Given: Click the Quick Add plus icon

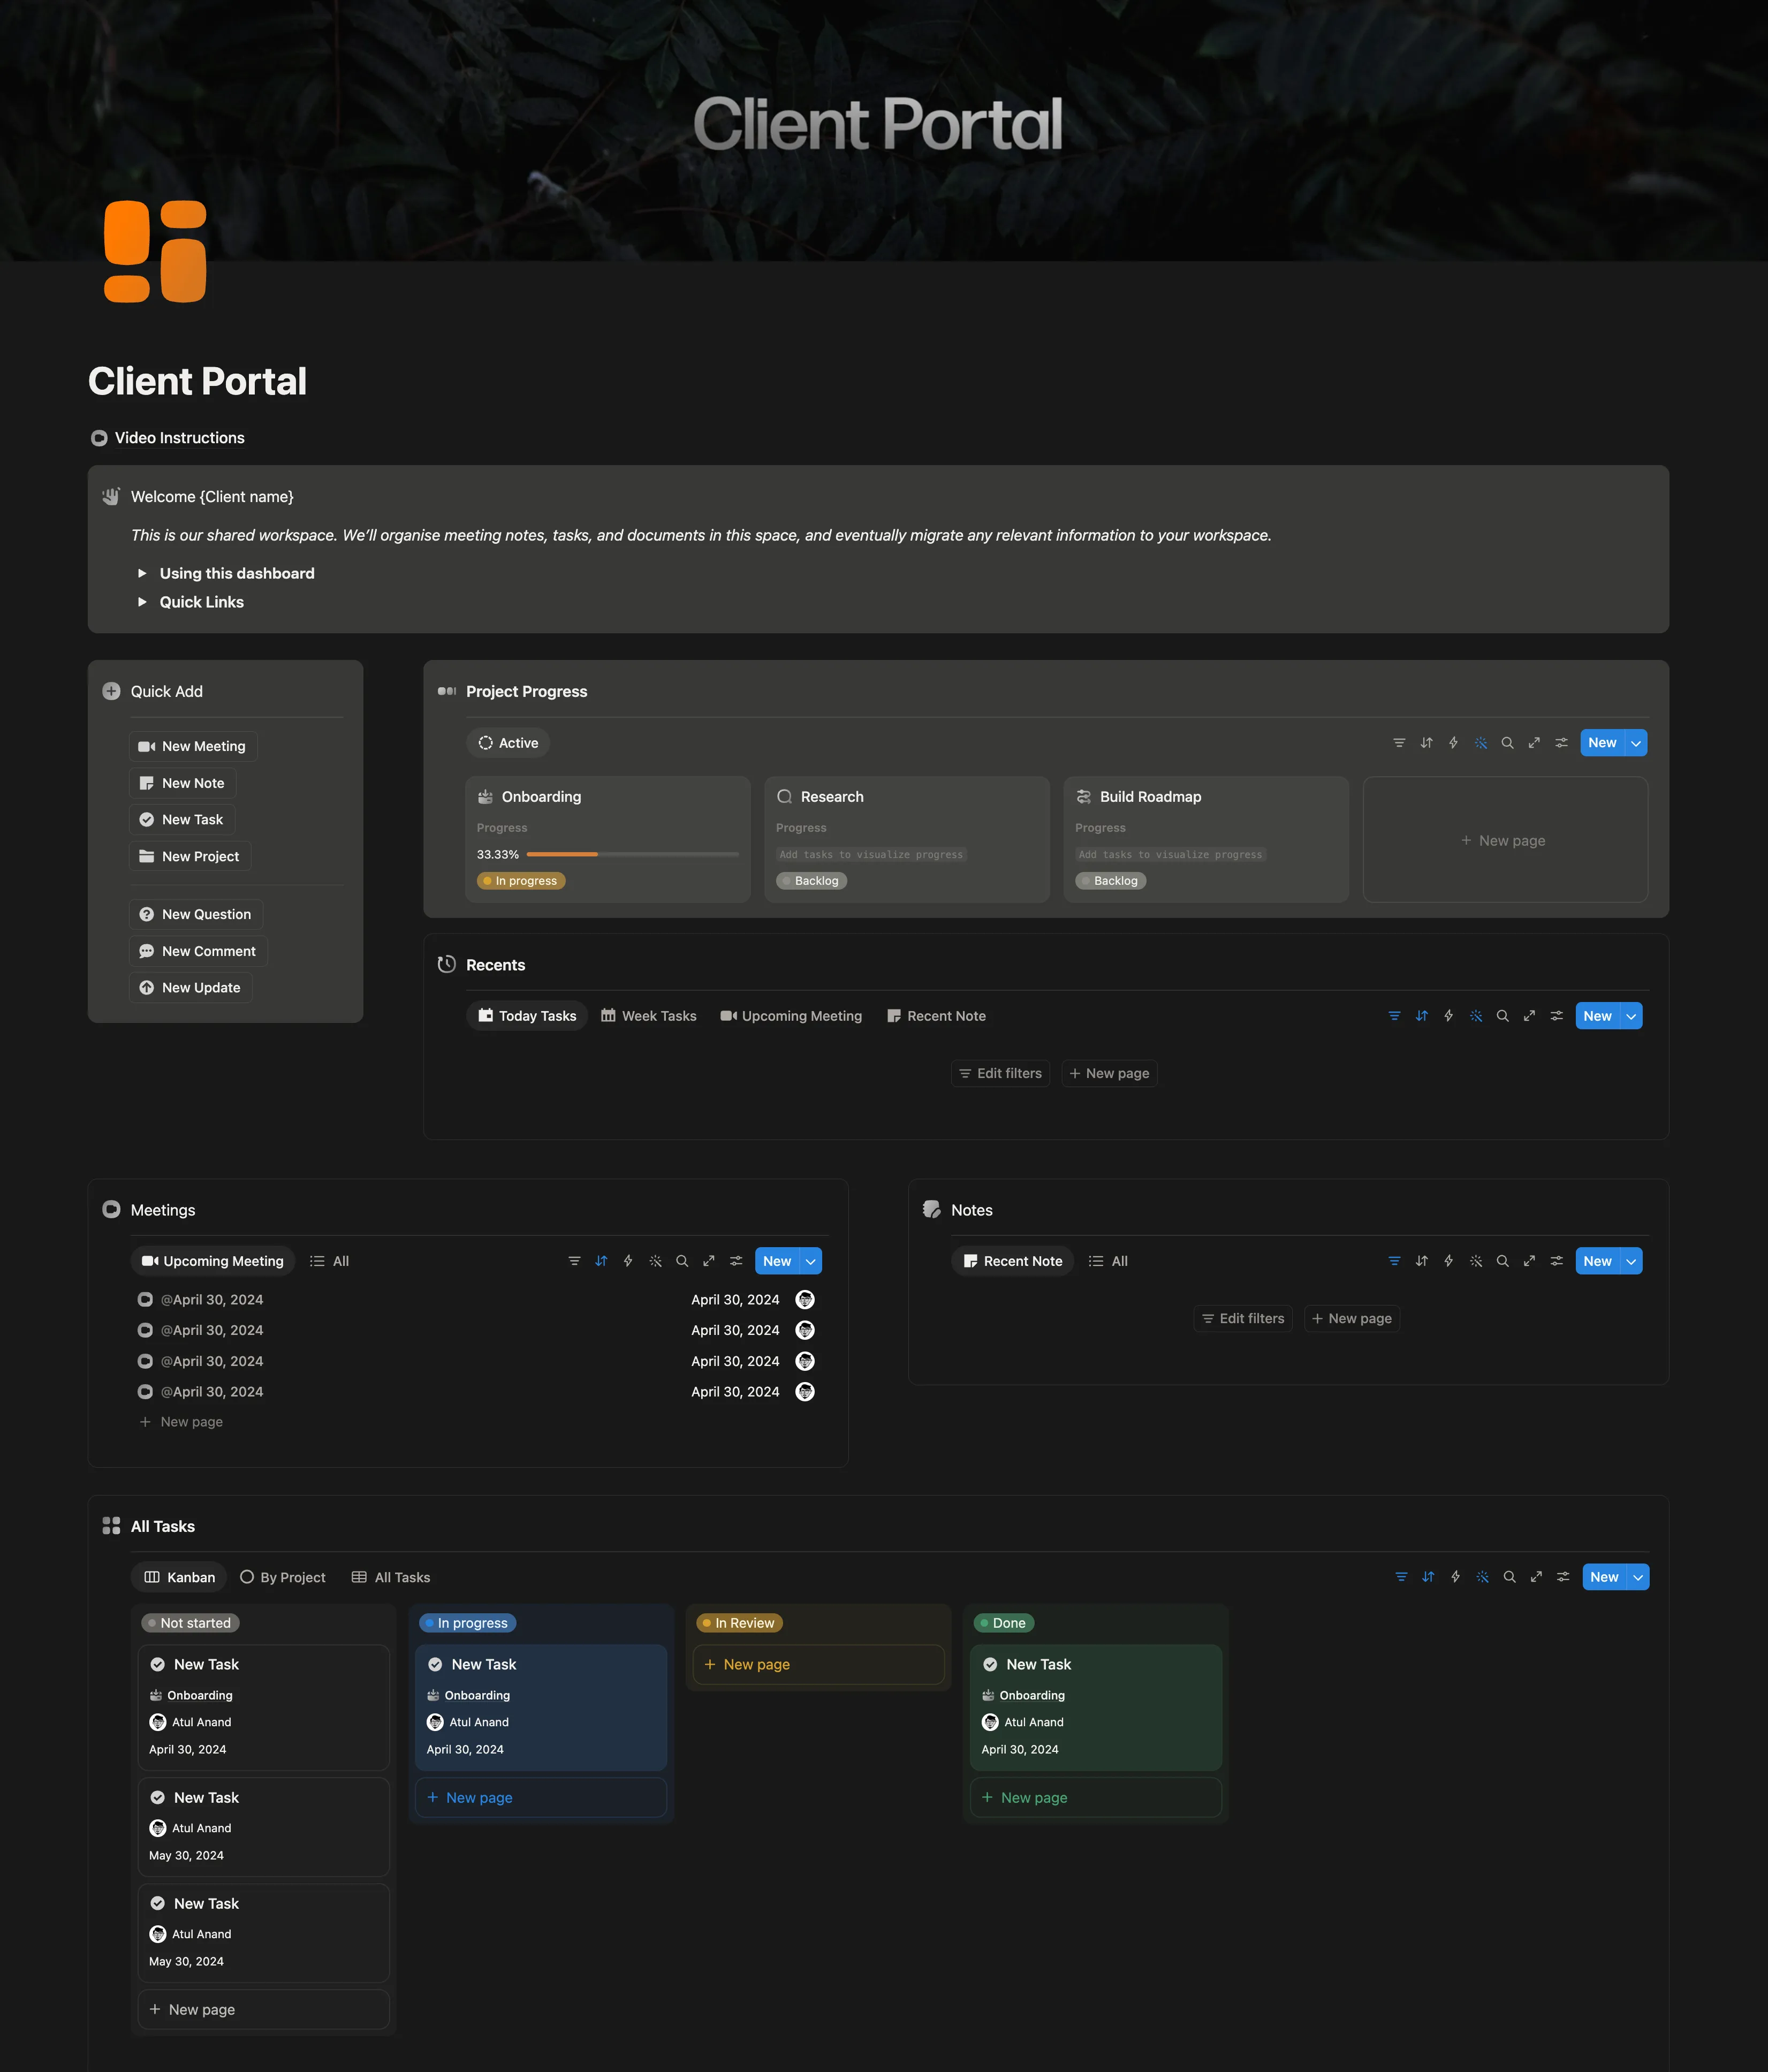Looking at the screenshot, I should coord(111,691).
